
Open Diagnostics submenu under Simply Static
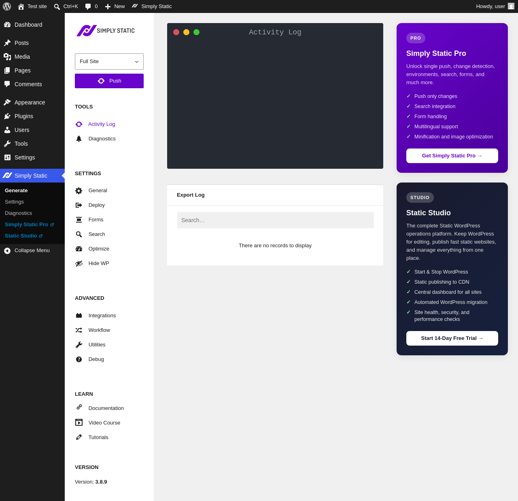point(18,213)
